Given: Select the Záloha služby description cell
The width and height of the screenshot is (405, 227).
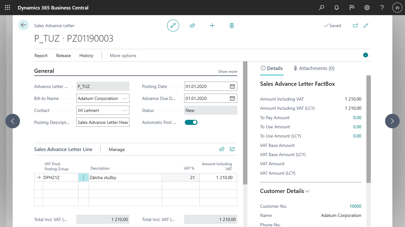Looking at the screenshot, I should 125,178.
